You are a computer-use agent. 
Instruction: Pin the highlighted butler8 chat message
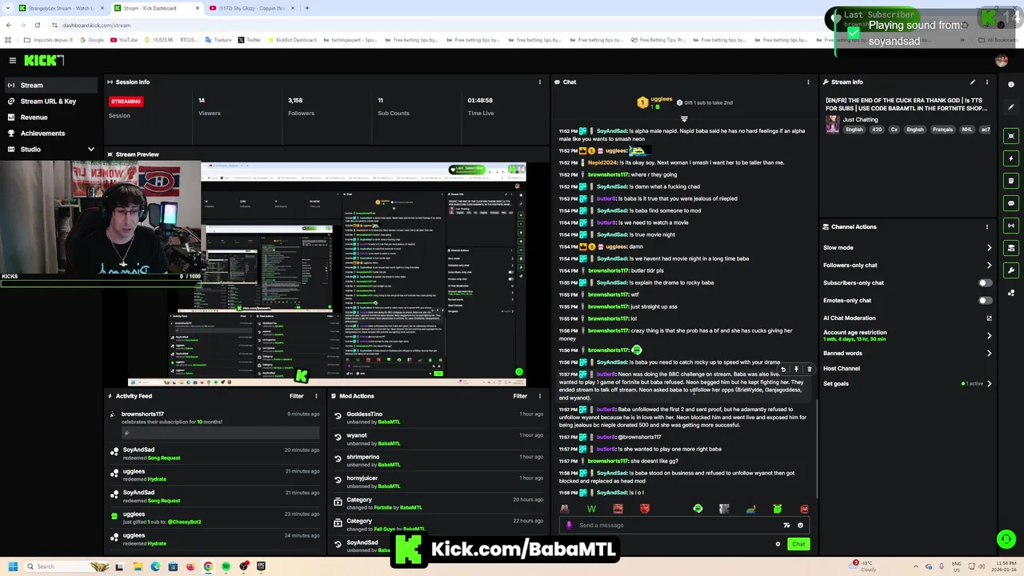click(x=796, y=370)
